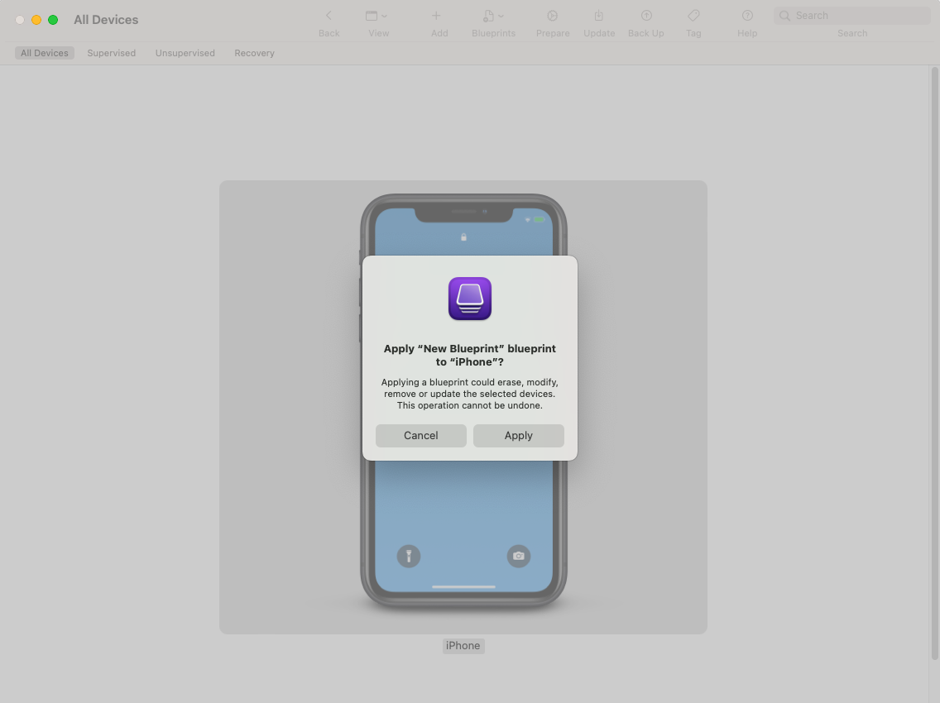Click the yellow minimize window button
940x703 pixels.
click(x=36, y=20)
